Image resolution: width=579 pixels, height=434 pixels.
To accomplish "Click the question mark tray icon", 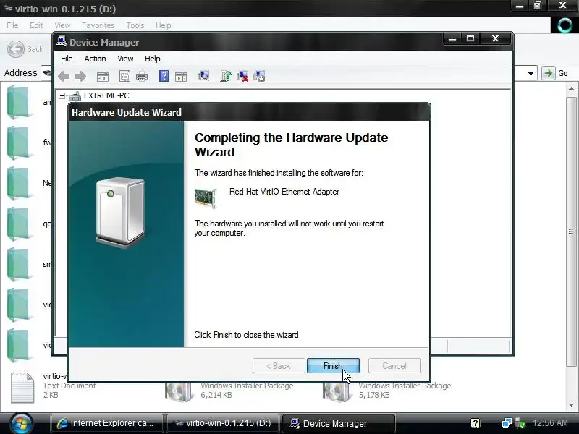I will pos(476,423).
